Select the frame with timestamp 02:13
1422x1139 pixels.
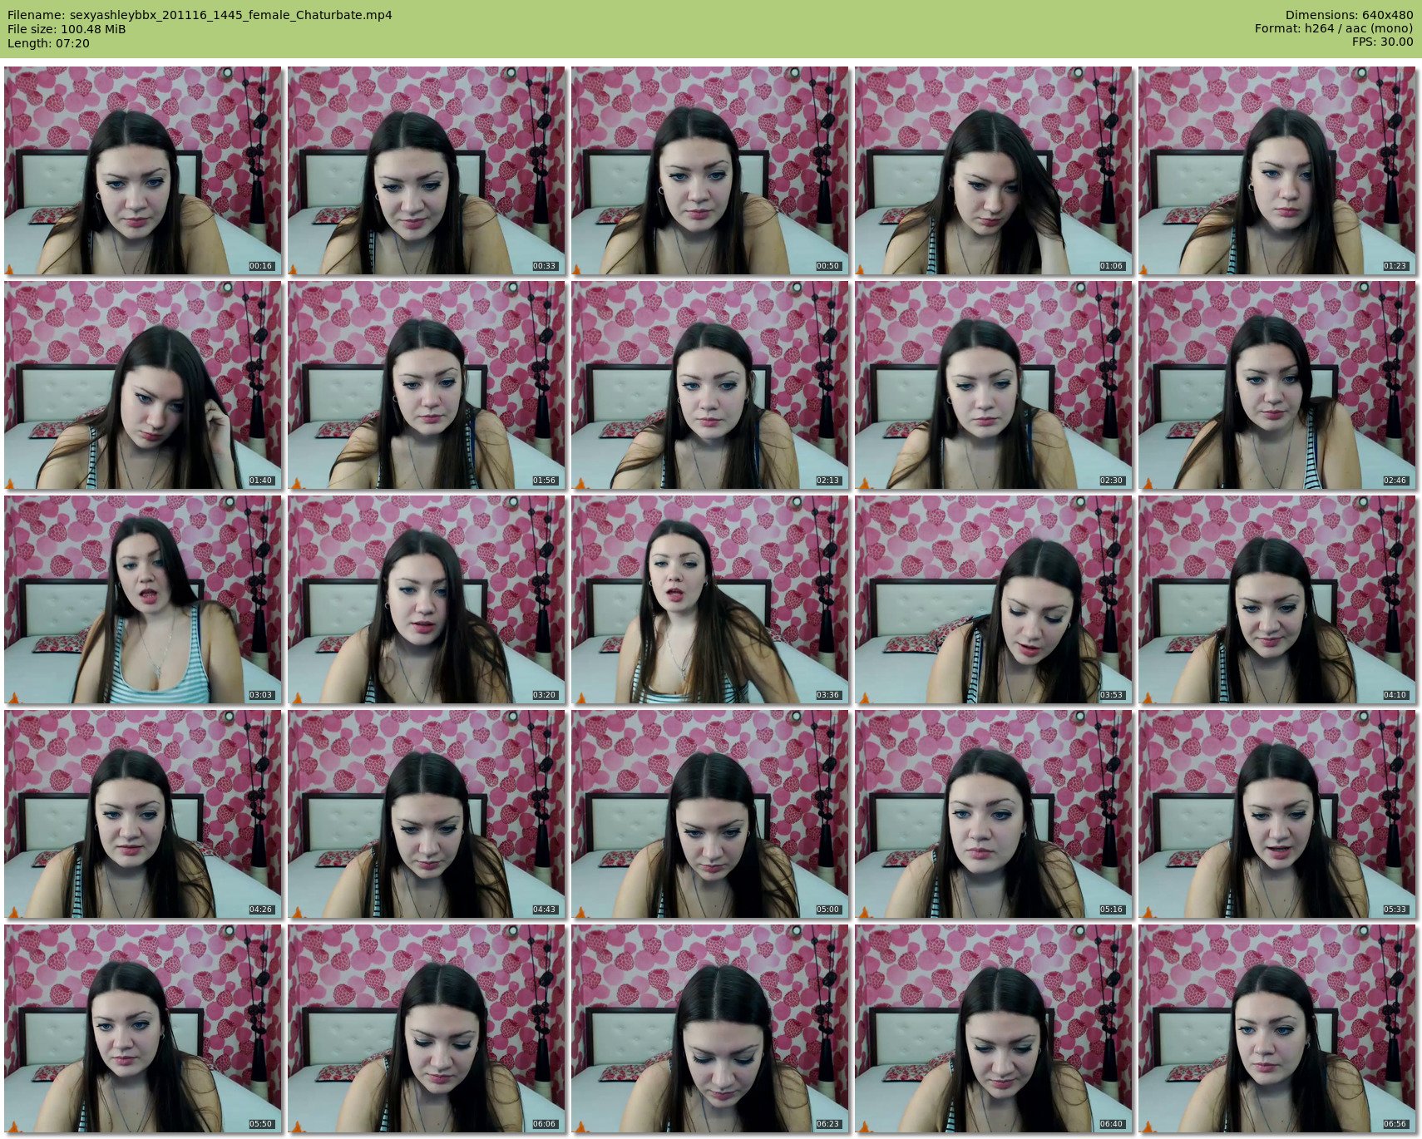coord(710,386)
